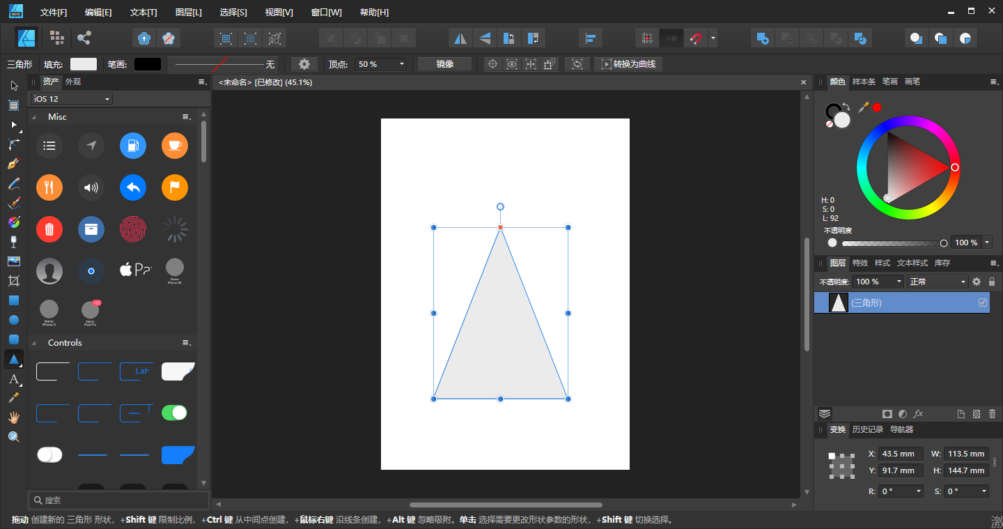
Task: Open layer effects with the fx icon
Action: pyautogui.click(x=919, y=414)
